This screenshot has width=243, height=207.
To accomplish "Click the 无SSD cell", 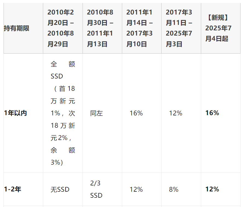I will click(60, 189).
